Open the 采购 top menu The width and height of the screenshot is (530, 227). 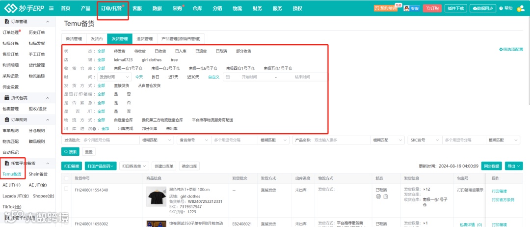coord(177,9)
